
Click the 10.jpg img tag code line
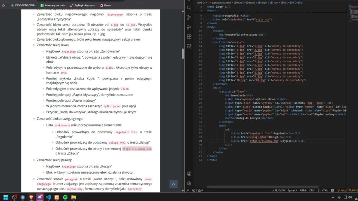pos(262,80)
